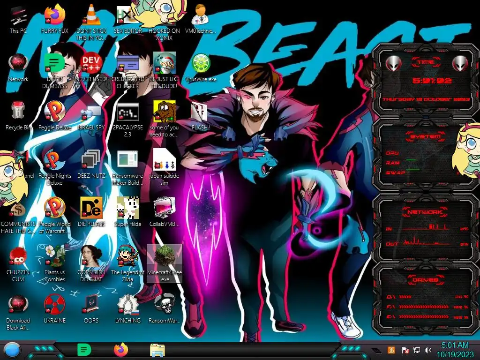Open the LYNCHING desktop icon
Image resolution: width=480 pixels, height=360 pixels.
point(127,309)
